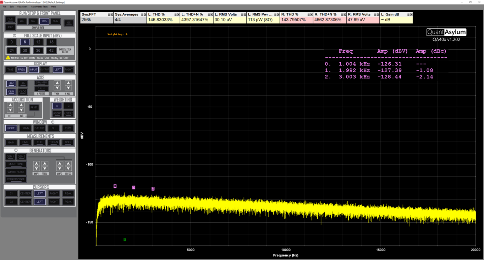Select the dBr axis unit

[23, 84]
